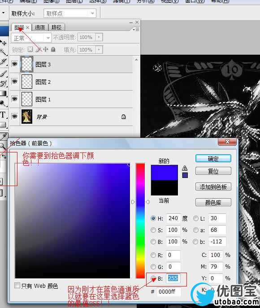Select the R red radio button
Screen dimensions: 260x308
[153, 255]
